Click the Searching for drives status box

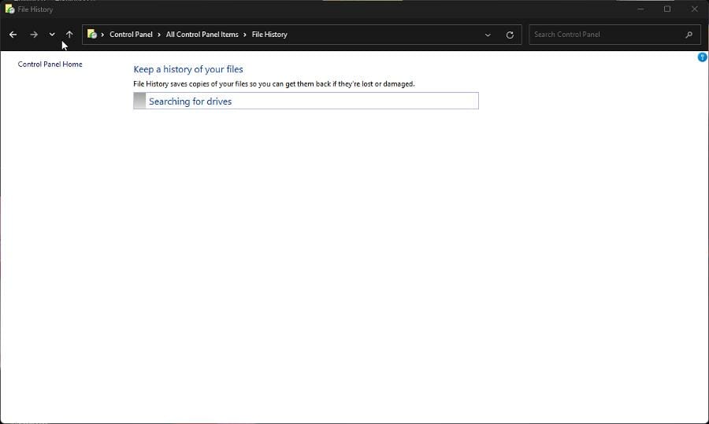tap(306, 101)
